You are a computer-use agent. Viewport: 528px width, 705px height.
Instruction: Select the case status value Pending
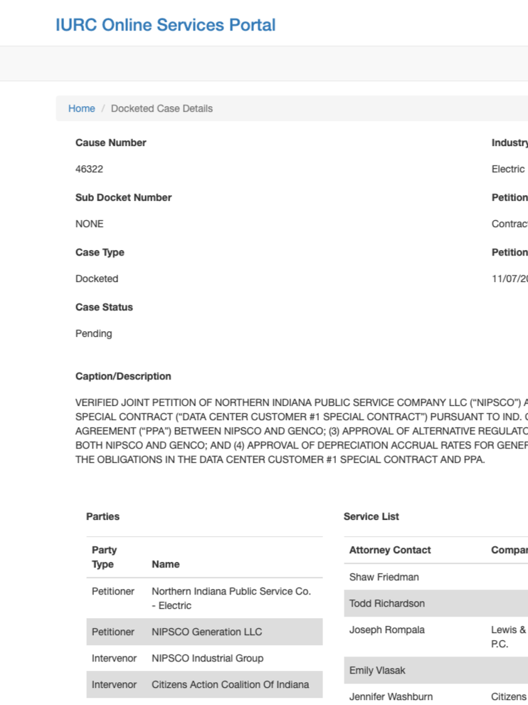click(x=93, y=333)
